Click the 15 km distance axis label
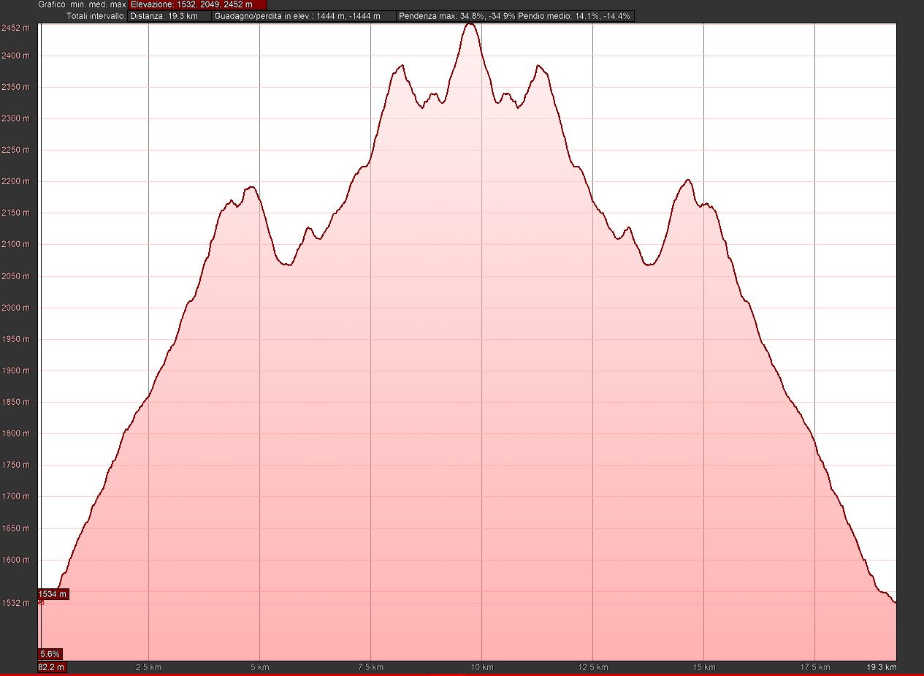The width and height of the screenshot is (924, 676). 704,667
